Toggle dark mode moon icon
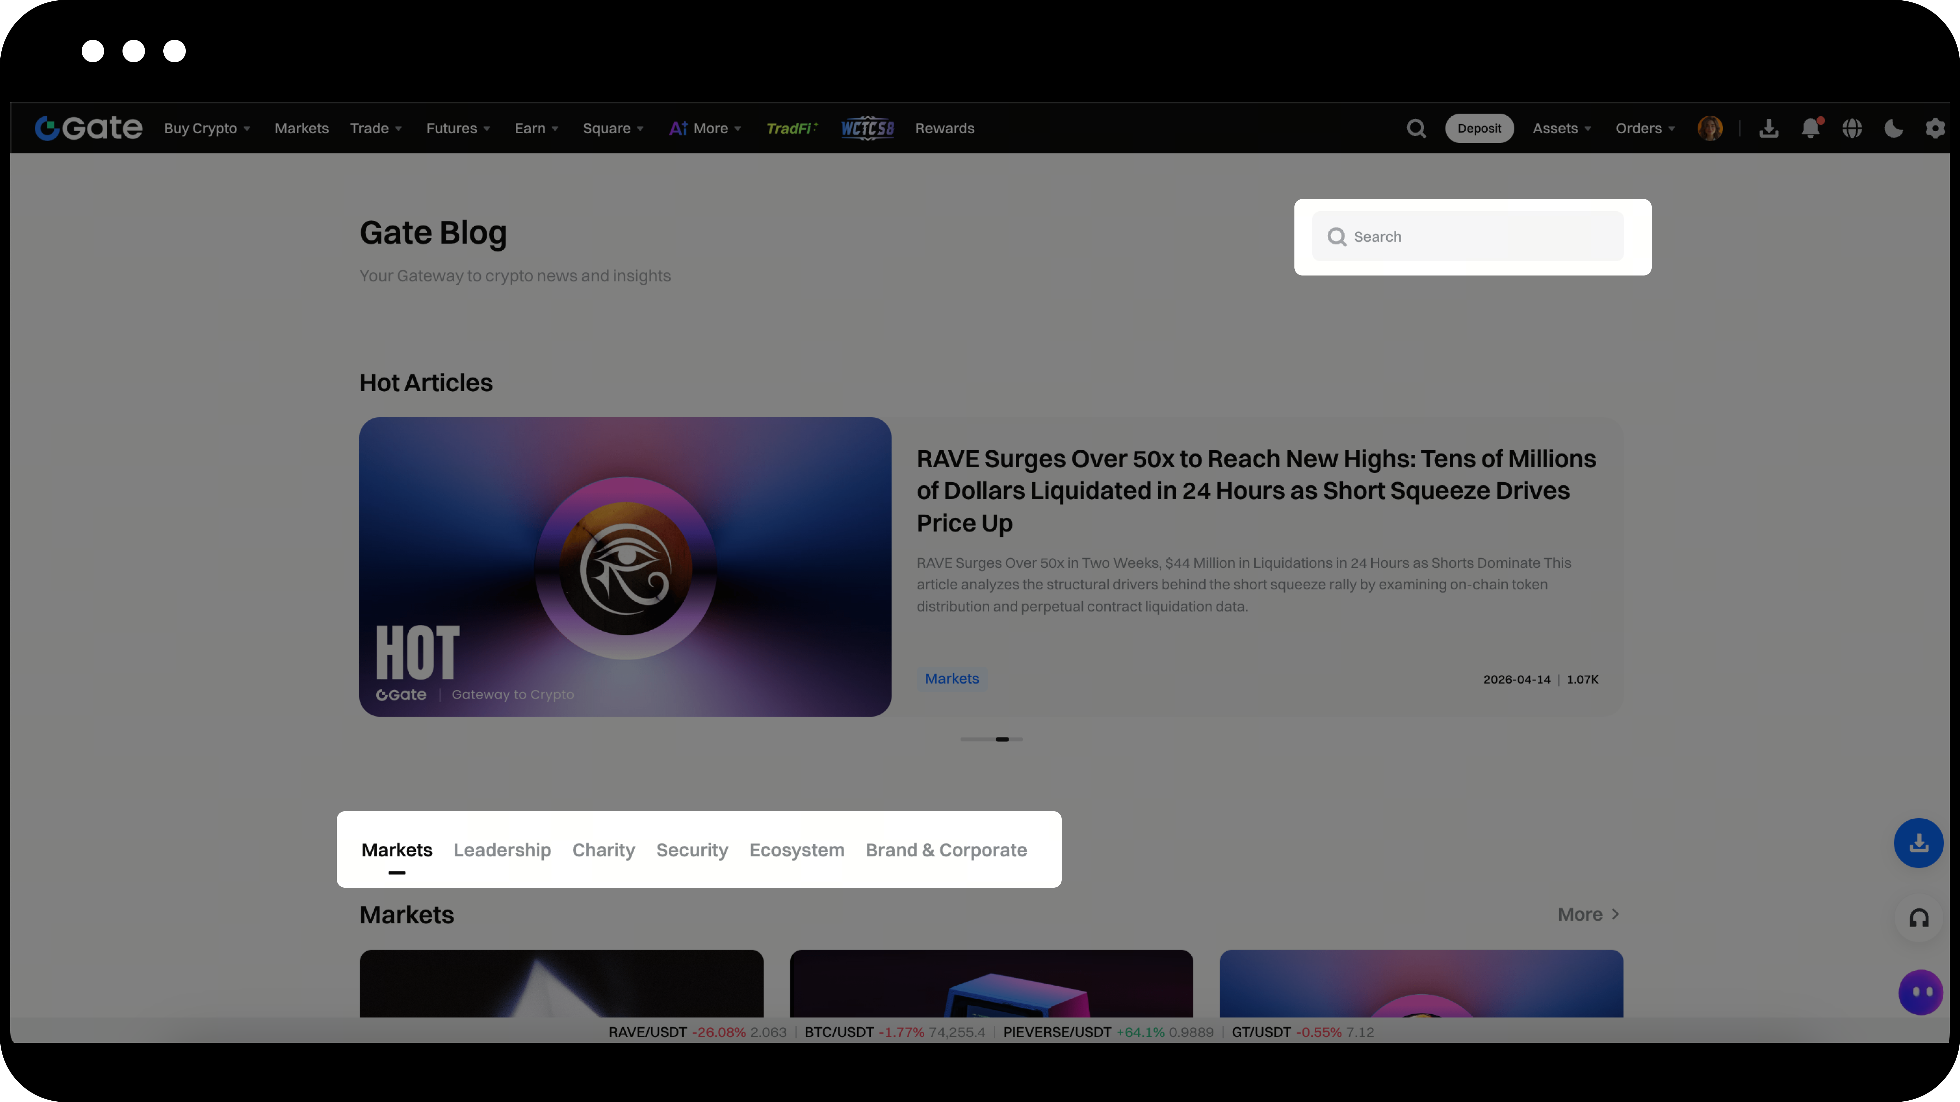Image resolution: width=1960 pixels, height=1102 pixels. pos(1893,129)
